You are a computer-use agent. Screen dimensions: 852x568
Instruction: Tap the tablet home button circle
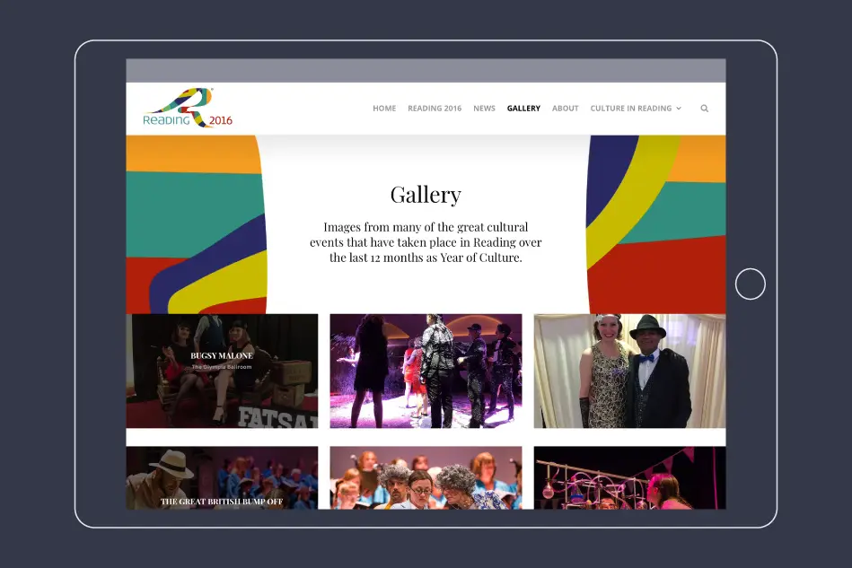(751, 284)
